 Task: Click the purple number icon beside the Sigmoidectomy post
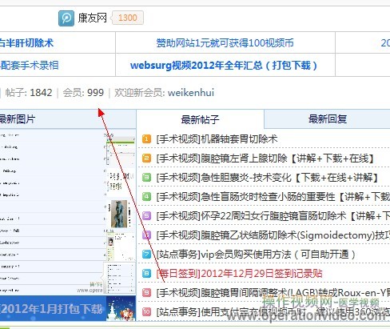click(x=146, y=235)
